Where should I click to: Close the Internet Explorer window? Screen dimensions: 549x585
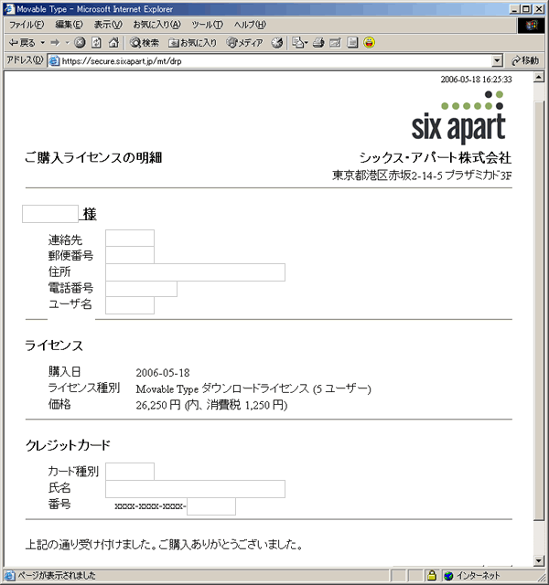pos(539,9)
